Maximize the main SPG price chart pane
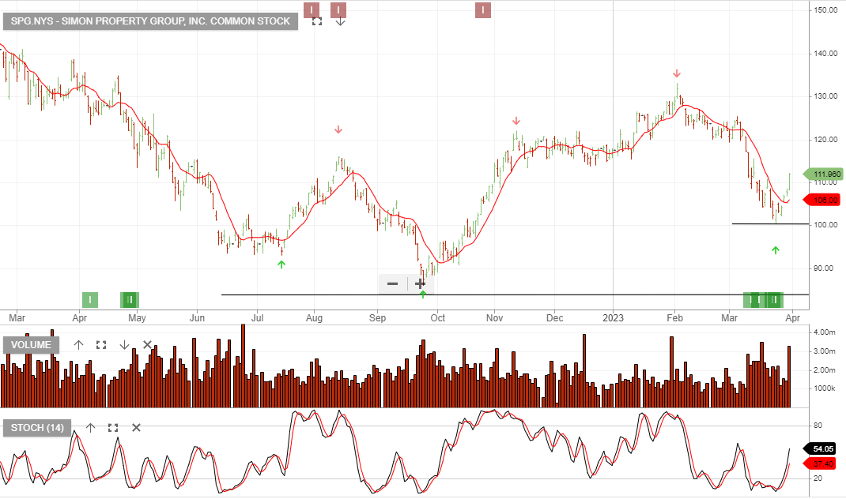 (317, 21)
